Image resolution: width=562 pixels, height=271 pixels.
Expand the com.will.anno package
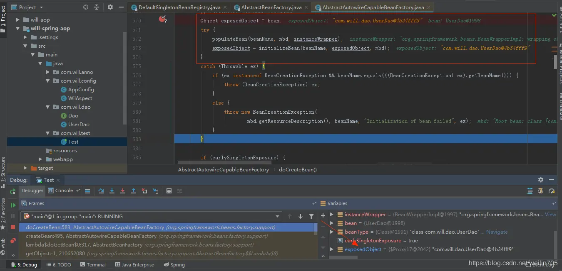click(48, 72)
